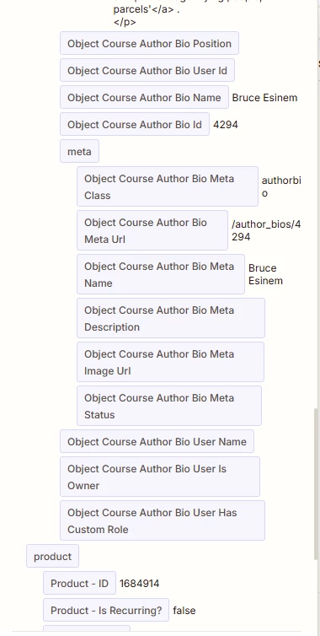Select Object Course Author Bio Meta Class
The image size is (320, 636).
point(168,186)
